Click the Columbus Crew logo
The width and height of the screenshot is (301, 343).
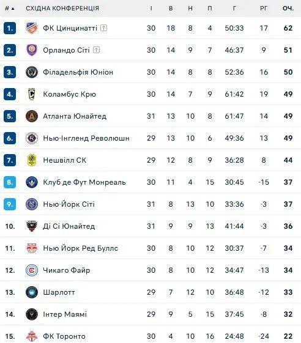pyautogui.click(x=32, y=94)
